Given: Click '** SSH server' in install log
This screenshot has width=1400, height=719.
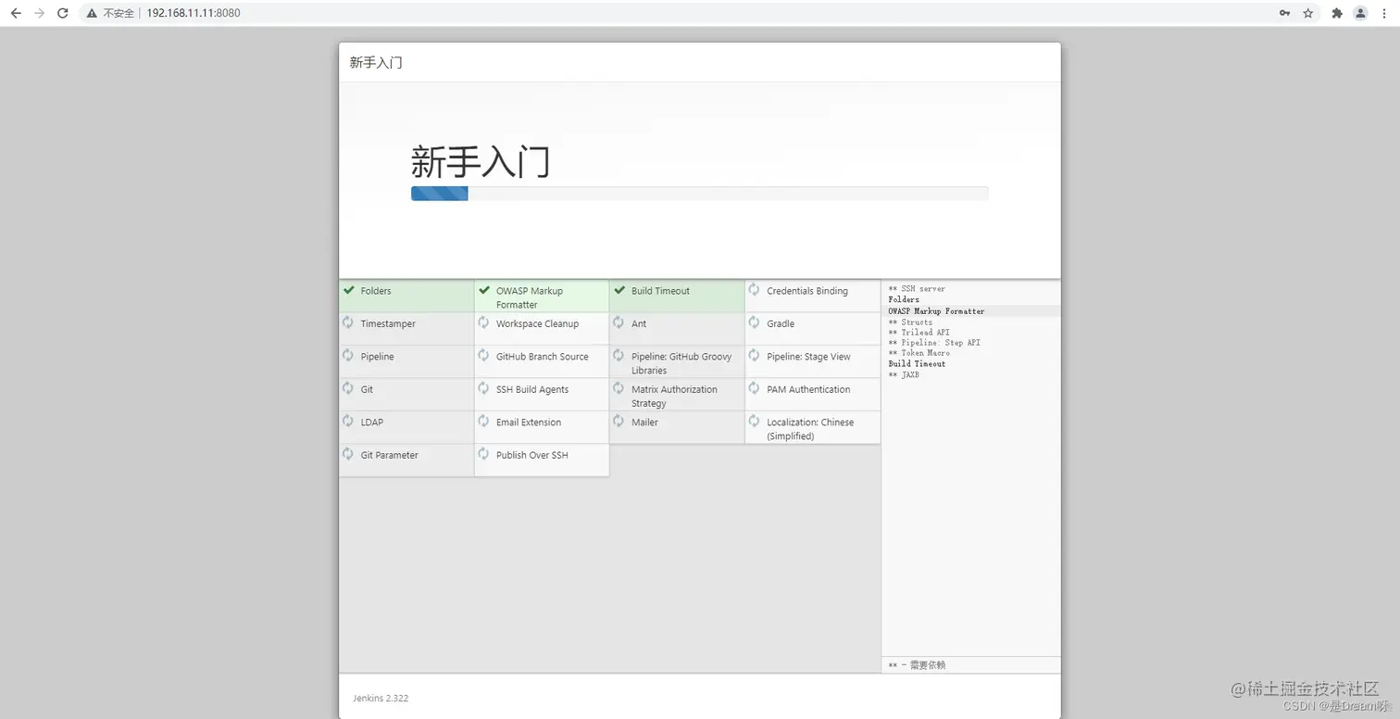Looking at the screenshot, I should click(x=917, y=289).
